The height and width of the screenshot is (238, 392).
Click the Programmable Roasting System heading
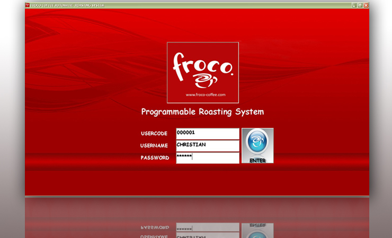202,112
